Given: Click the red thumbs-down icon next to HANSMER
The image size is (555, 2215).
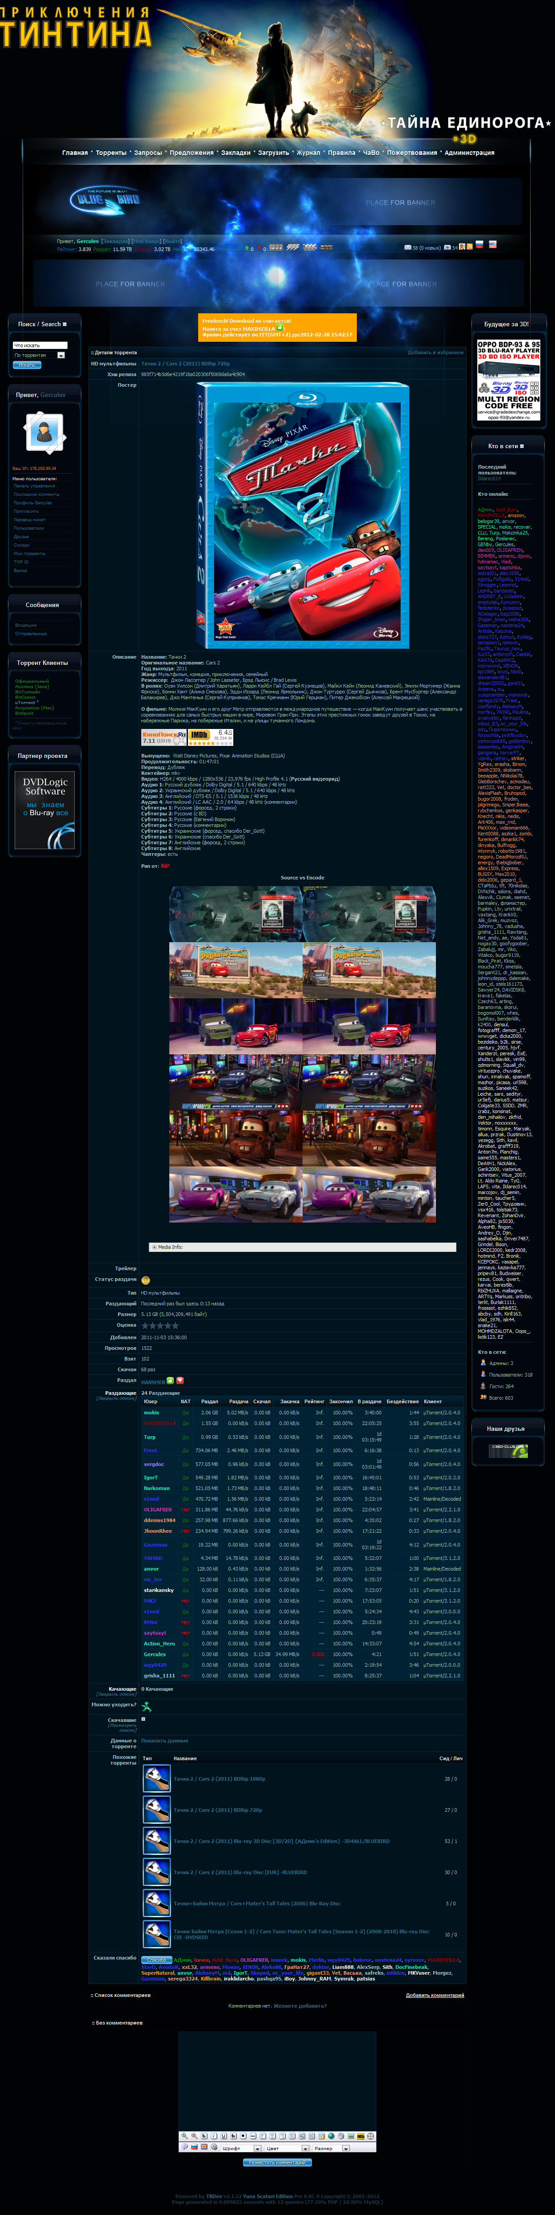Looking at the screenshot, I should tap(180, 1381).
